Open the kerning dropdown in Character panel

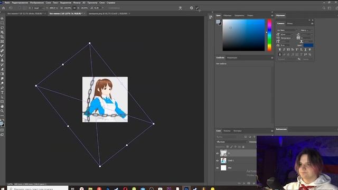point(287,38)
